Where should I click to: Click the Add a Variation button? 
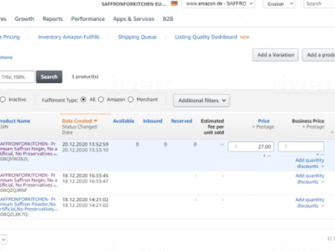tap(275, 55)
